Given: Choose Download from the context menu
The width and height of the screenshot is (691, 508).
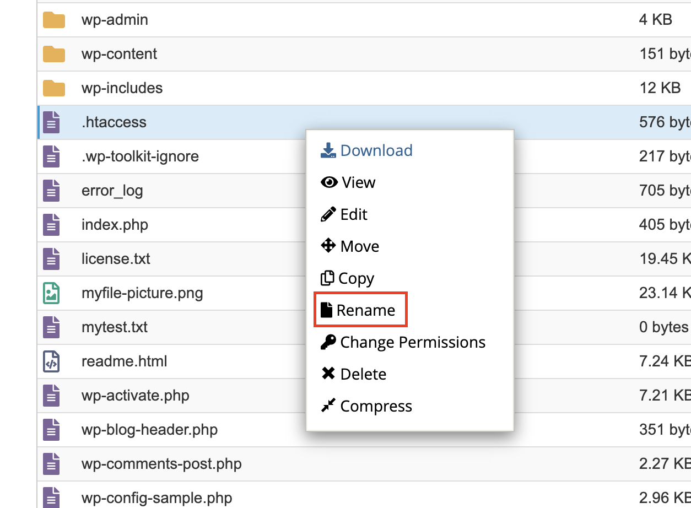Looking at the screenshot, I should coord(366,150).
